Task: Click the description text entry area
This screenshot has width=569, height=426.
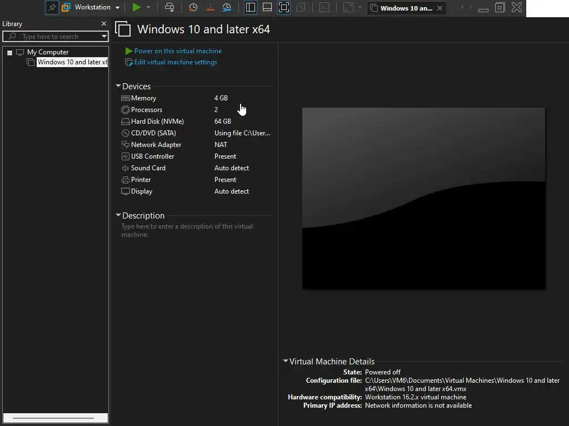Action: pos(187,230)
